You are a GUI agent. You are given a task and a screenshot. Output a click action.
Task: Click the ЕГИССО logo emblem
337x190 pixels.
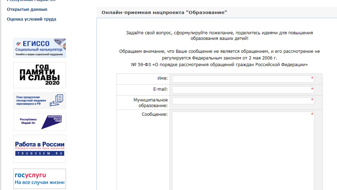click(x=19, y=44)
